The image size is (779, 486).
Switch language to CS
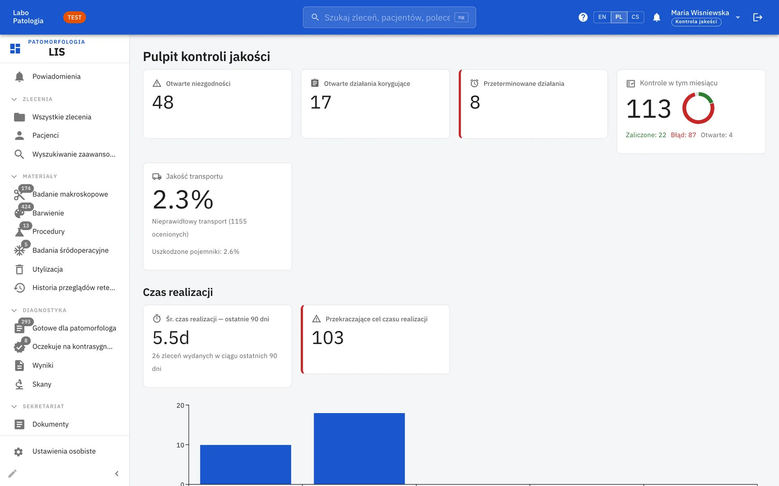(x=635, y=17)
